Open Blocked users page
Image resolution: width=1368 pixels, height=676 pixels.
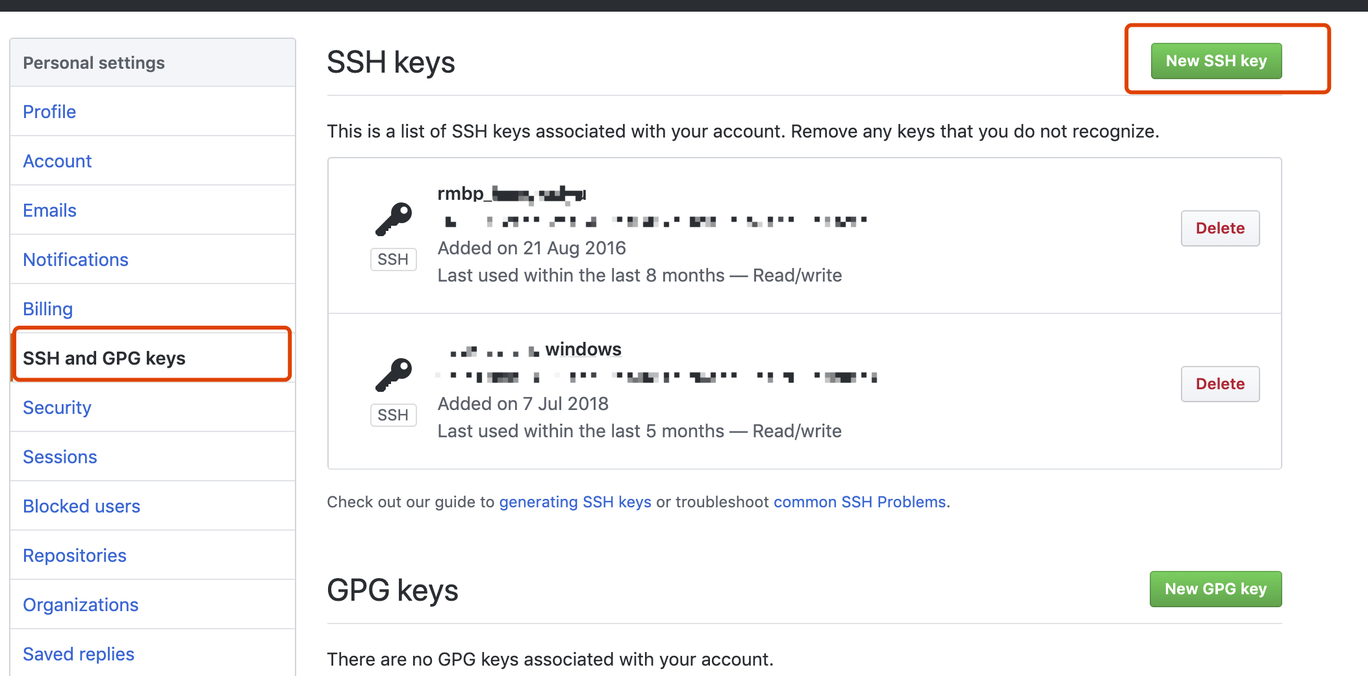pyautogui.click(x=81, y=506)
